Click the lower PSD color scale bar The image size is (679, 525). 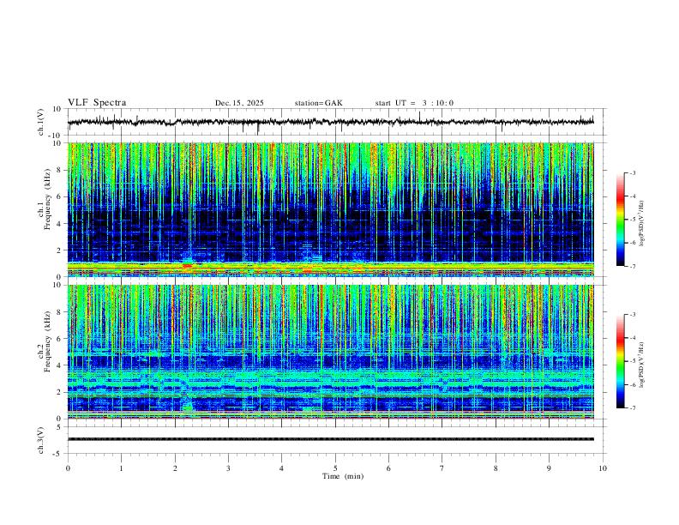coord(620,361)
